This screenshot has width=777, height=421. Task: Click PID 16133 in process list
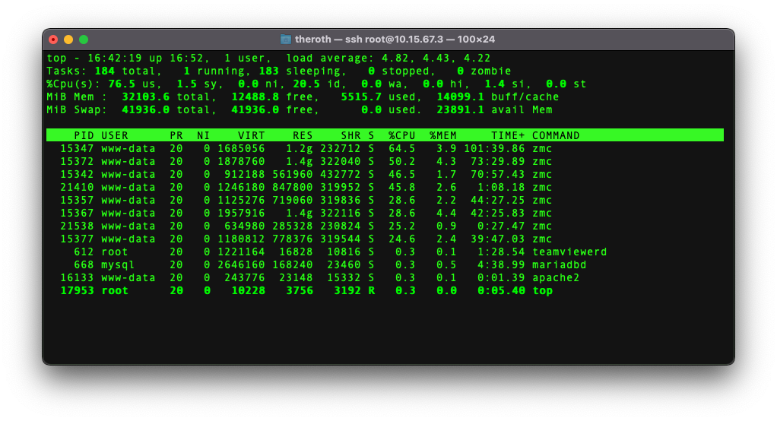click(x=77, y=277)
